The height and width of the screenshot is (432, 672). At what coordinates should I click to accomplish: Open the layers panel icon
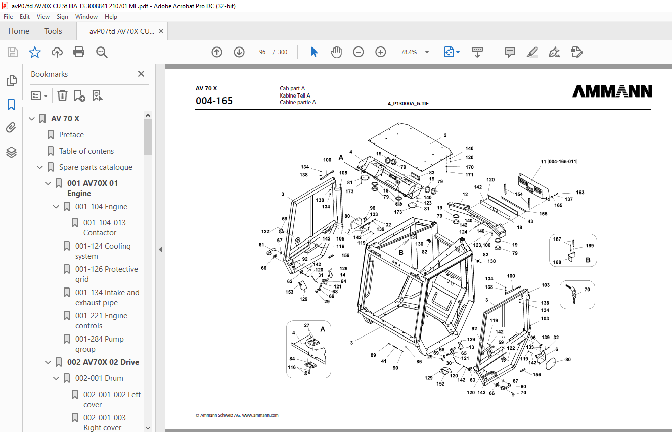click(11, 152)
